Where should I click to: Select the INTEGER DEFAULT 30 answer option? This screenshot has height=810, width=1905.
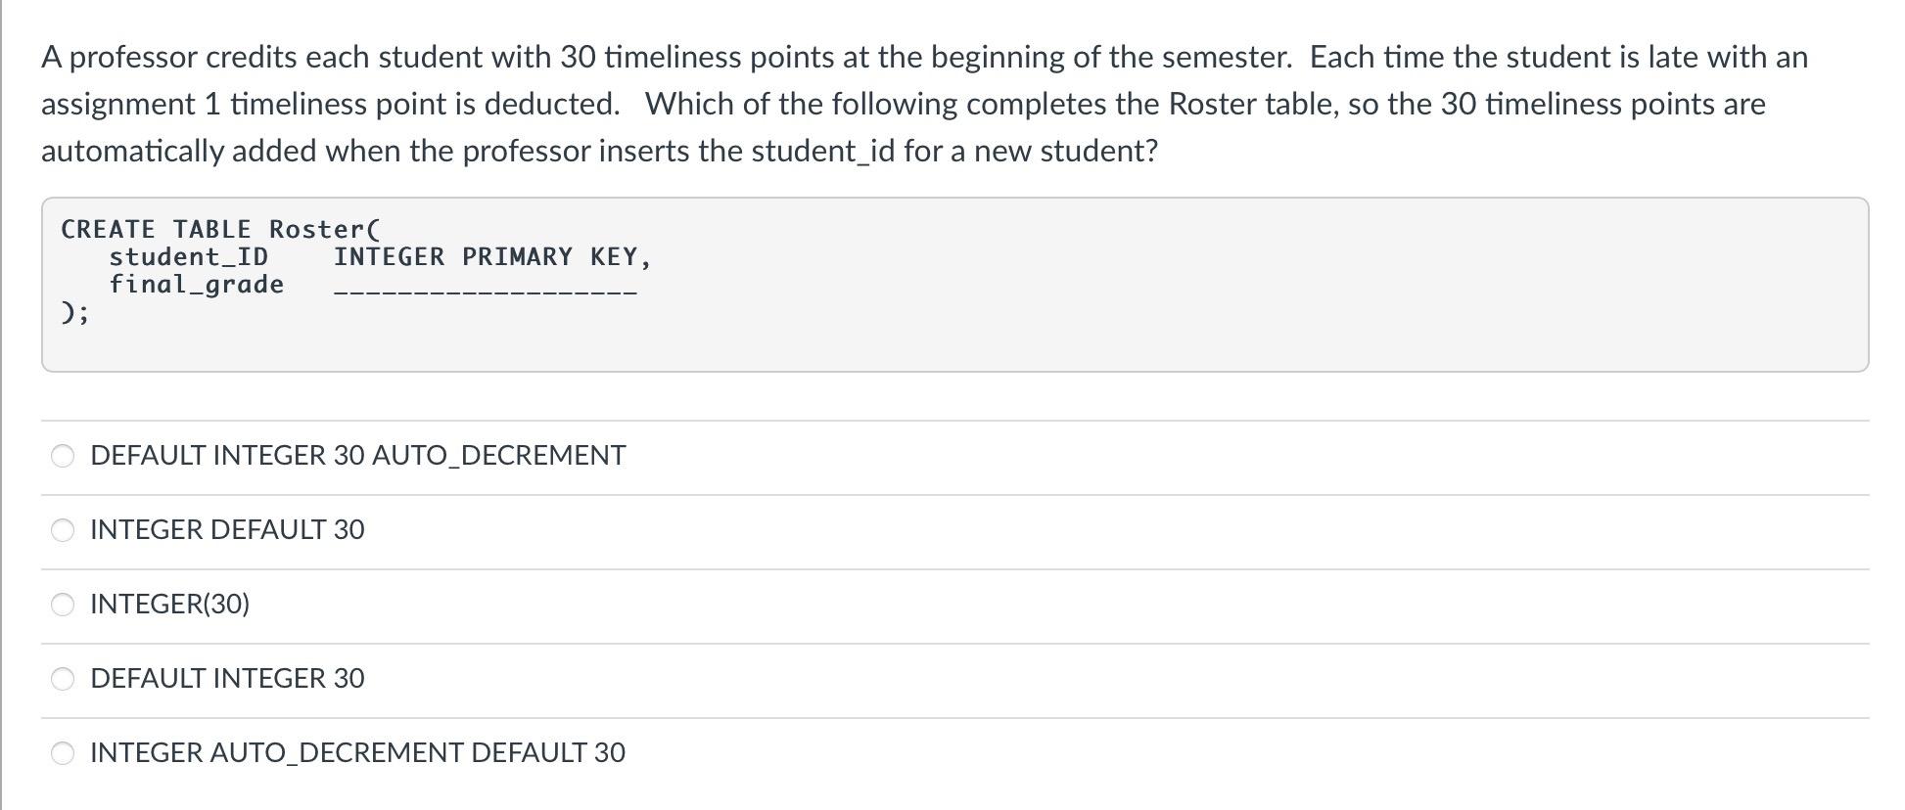click(x=62, y=529)
